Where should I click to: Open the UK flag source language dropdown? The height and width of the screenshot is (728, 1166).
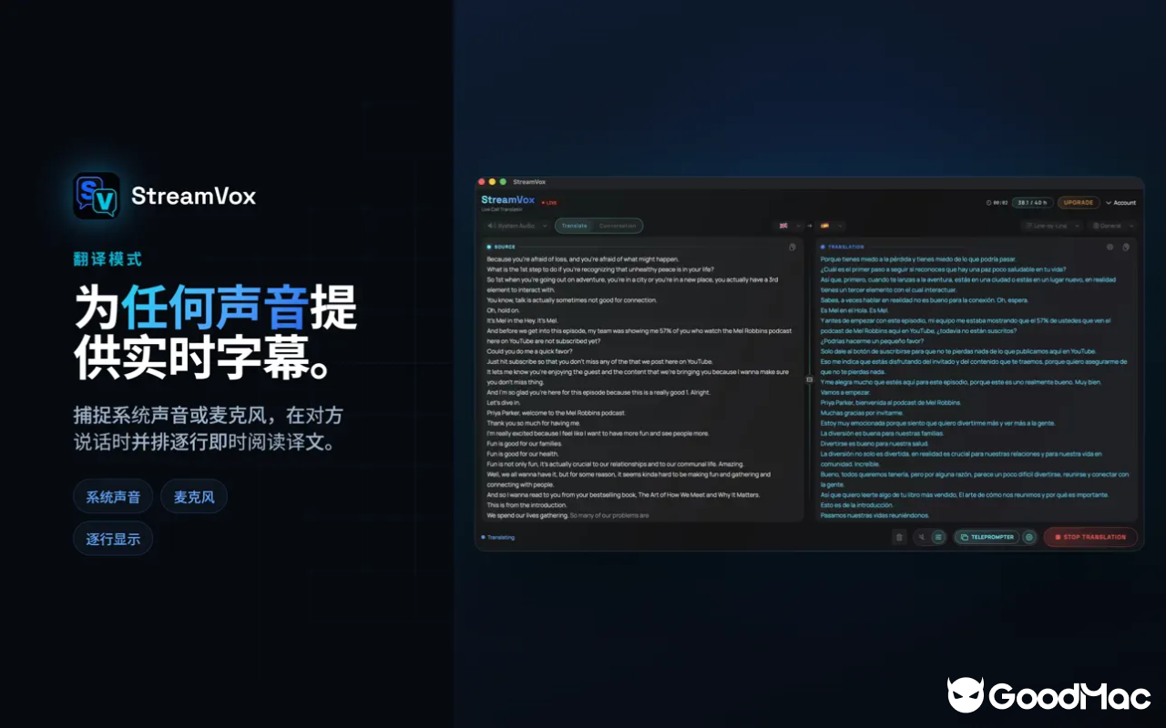tap(788, 226)
